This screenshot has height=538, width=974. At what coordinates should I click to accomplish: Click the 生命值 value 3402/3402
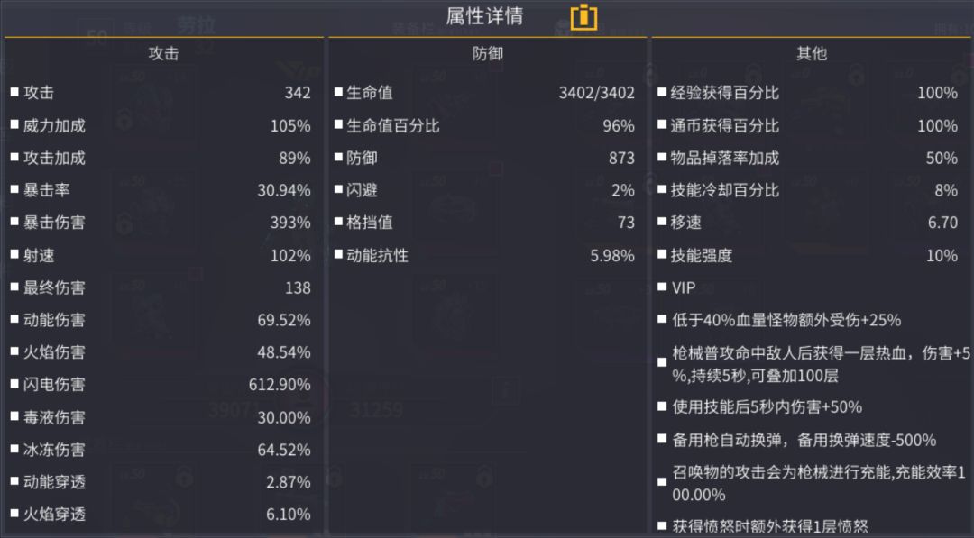coord(597,93)
